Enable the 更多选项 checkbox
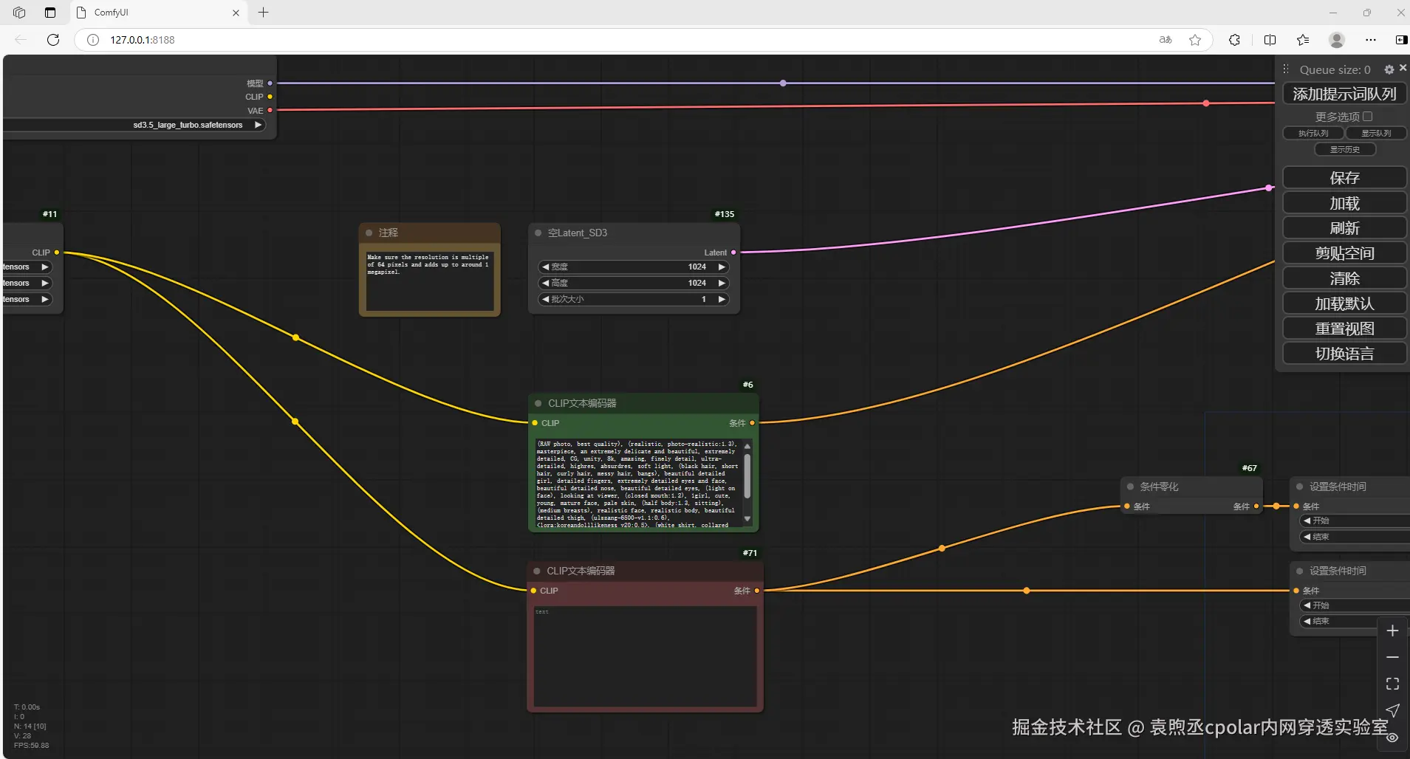Image resolution: width=1410 pixels, height=759 pixels. pos(1368,117)
